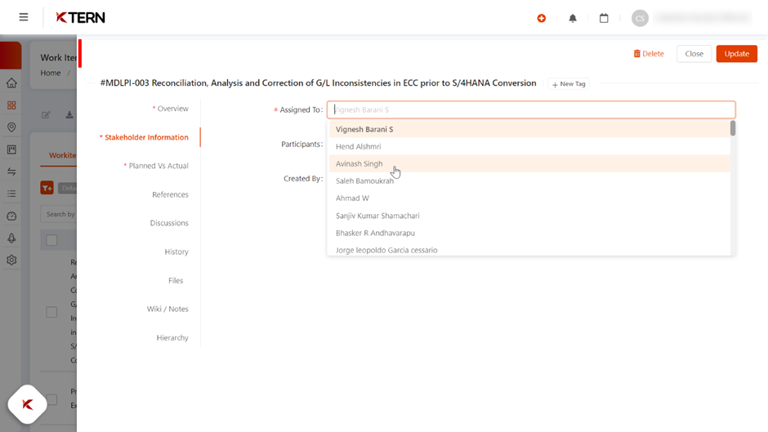Delete this work item
Image resolution: width=768 pixels, height=432 pixels.
(x=649, y=53)
